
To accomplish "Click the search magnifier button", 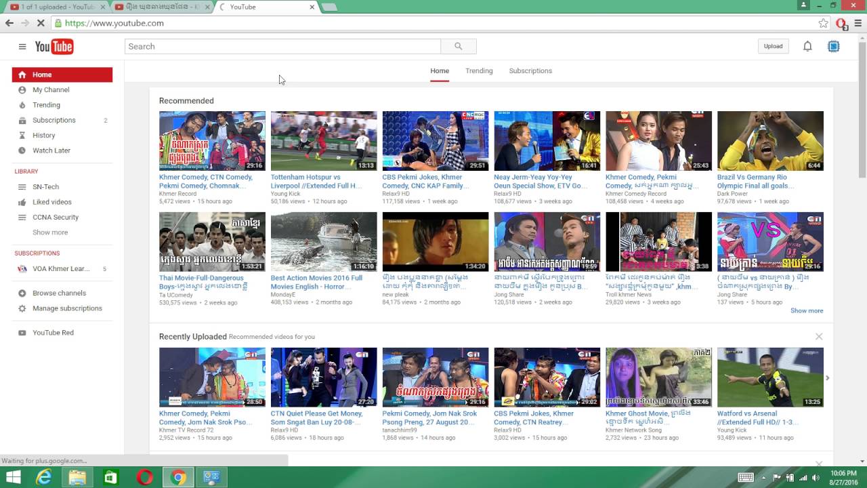I will coord(459,46).
